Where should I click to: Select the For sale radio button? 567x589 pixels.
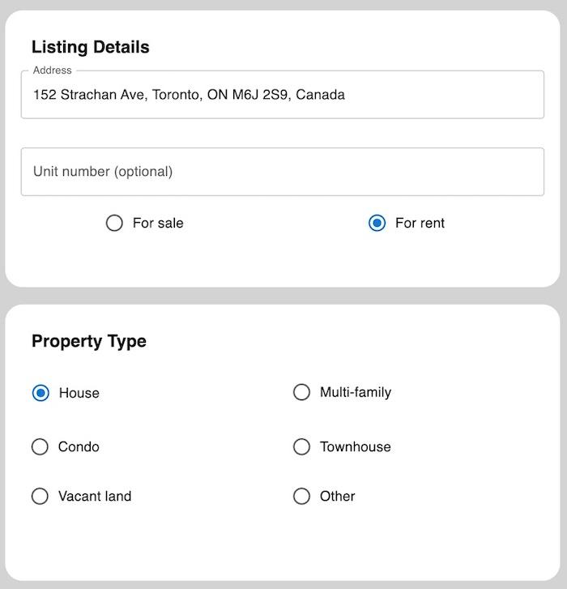click(x=114, y=223)
